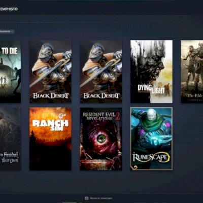Open the Dying Light game cover

(x=151, y=72)
